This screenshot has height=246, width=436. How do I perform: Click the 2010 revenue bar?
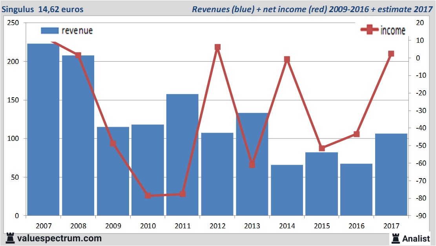148,170
